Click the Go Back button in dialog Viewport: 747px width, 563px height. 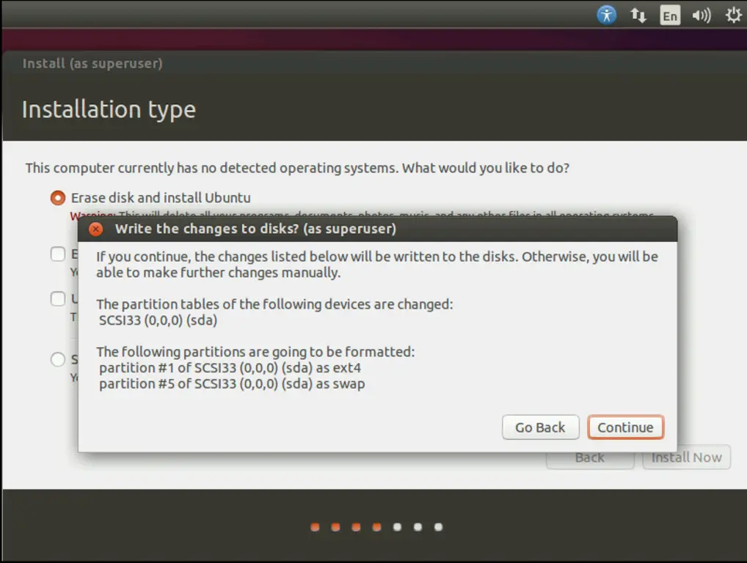(540, 427)
